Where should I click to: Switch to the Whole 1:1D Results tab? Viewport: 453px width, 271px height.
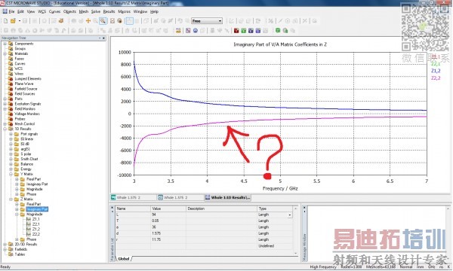click(228, 197)
